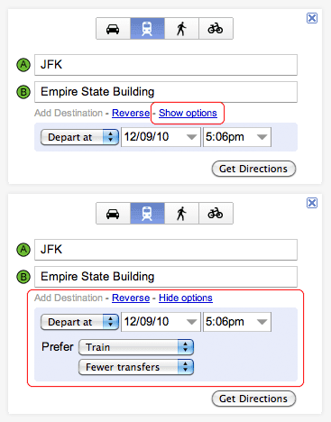Click marker A in bottom panel
Screen dimensions: 331x422
(x=23, y=250)
